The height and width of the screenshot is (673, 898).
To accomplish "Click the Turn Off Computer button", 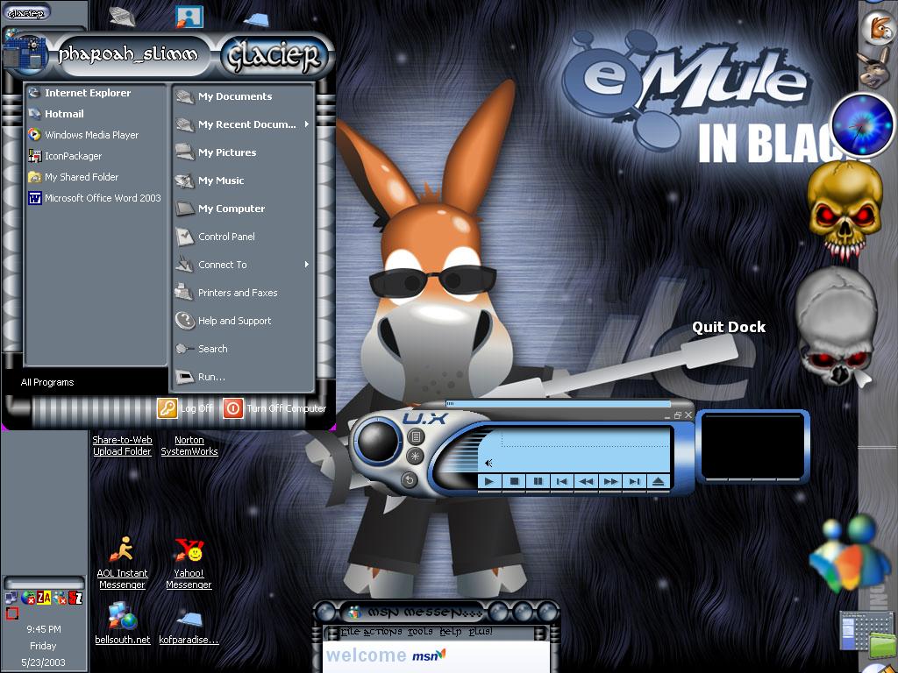I will [x=274, y=408].
